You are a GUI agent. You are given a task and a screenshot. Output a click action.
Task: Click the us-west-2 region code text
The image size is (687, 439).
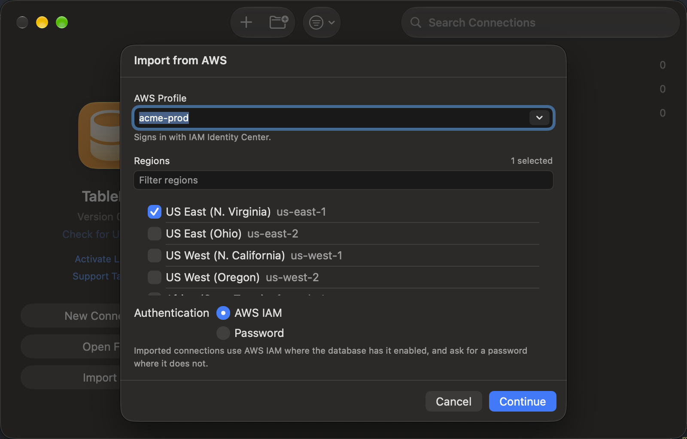click(292, 277)
